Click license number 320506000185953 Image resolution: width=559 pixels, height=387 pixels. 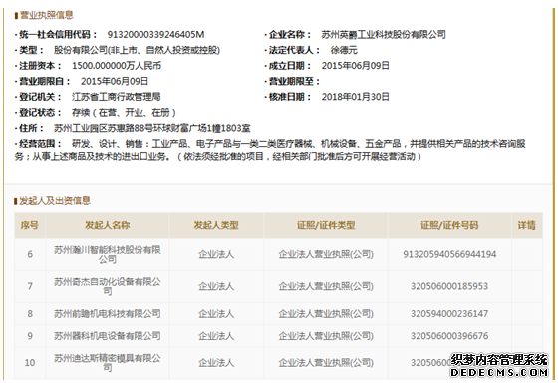click(x=449, y=286)
